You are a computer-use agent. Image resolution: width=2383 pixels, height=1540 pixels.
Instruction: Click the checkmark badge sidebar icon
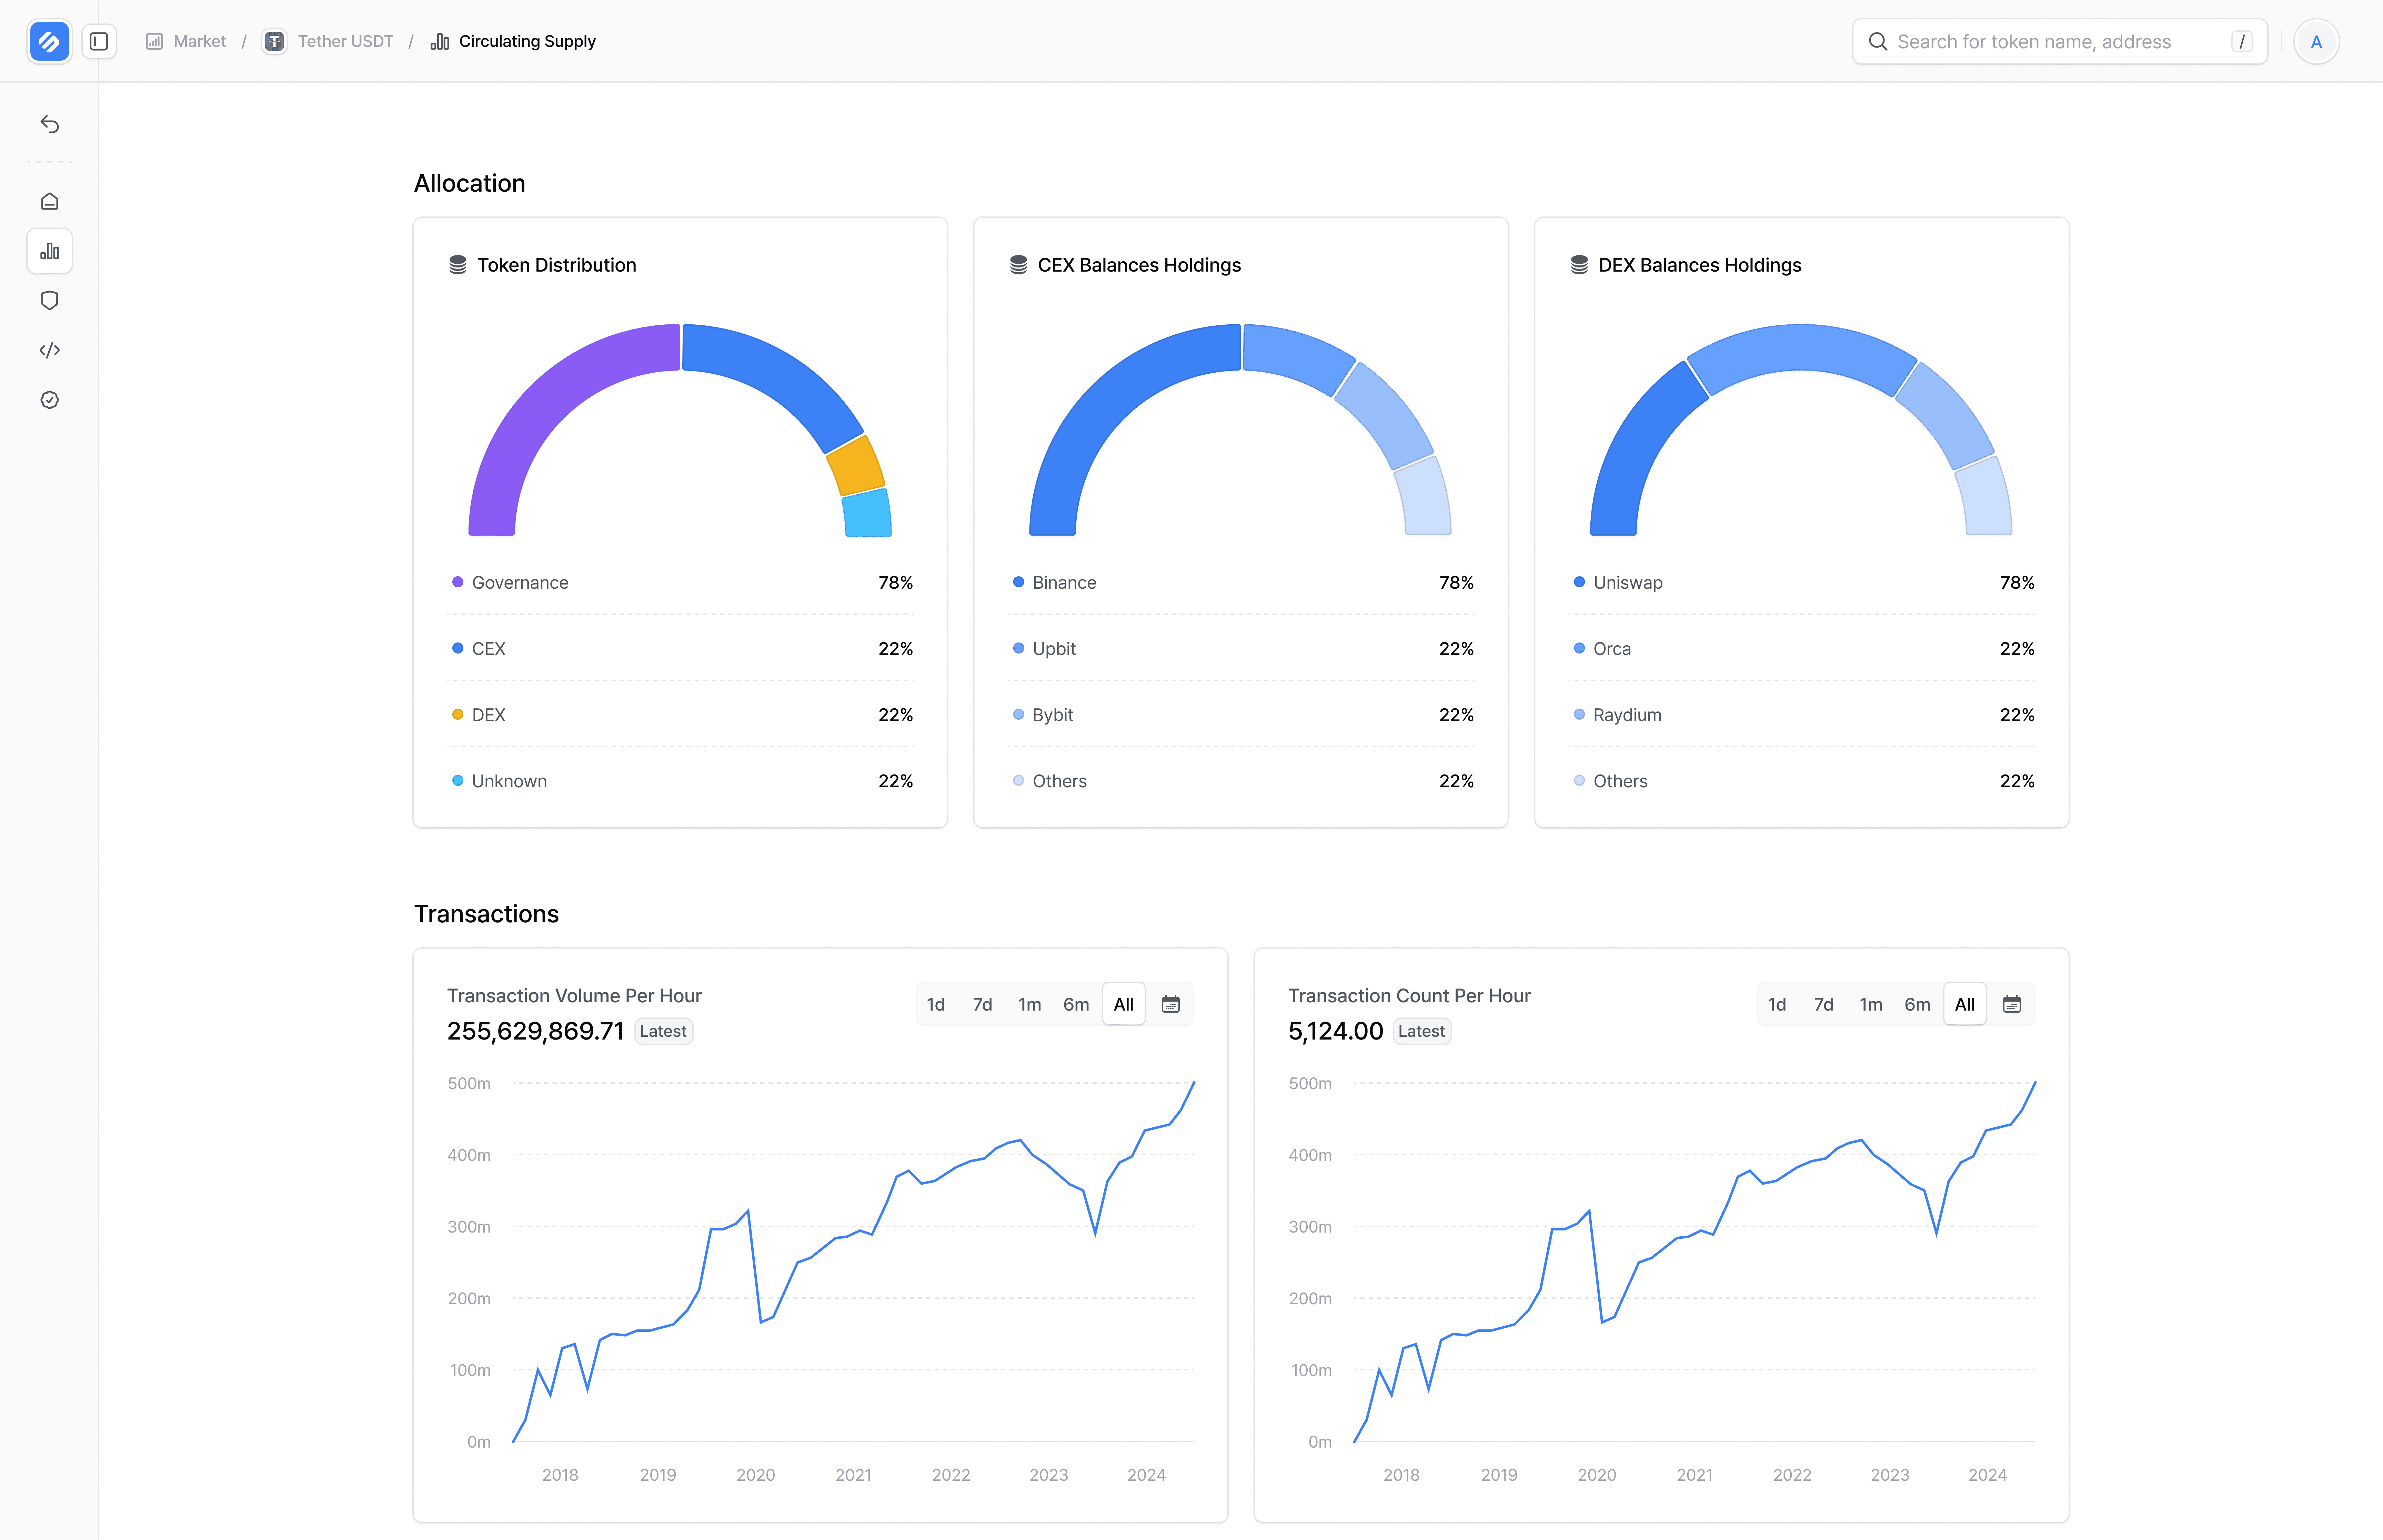49,400
